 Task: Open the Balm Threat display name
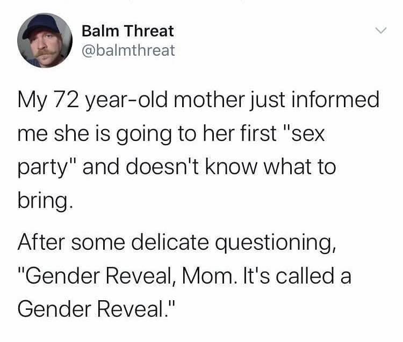coord(128,31)
